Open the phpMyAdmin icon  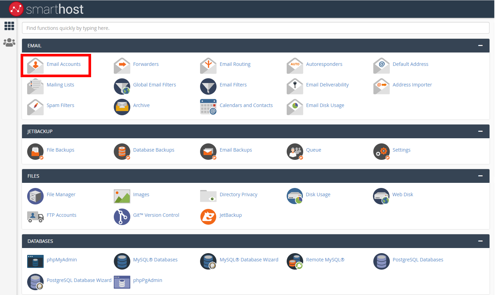35,261
